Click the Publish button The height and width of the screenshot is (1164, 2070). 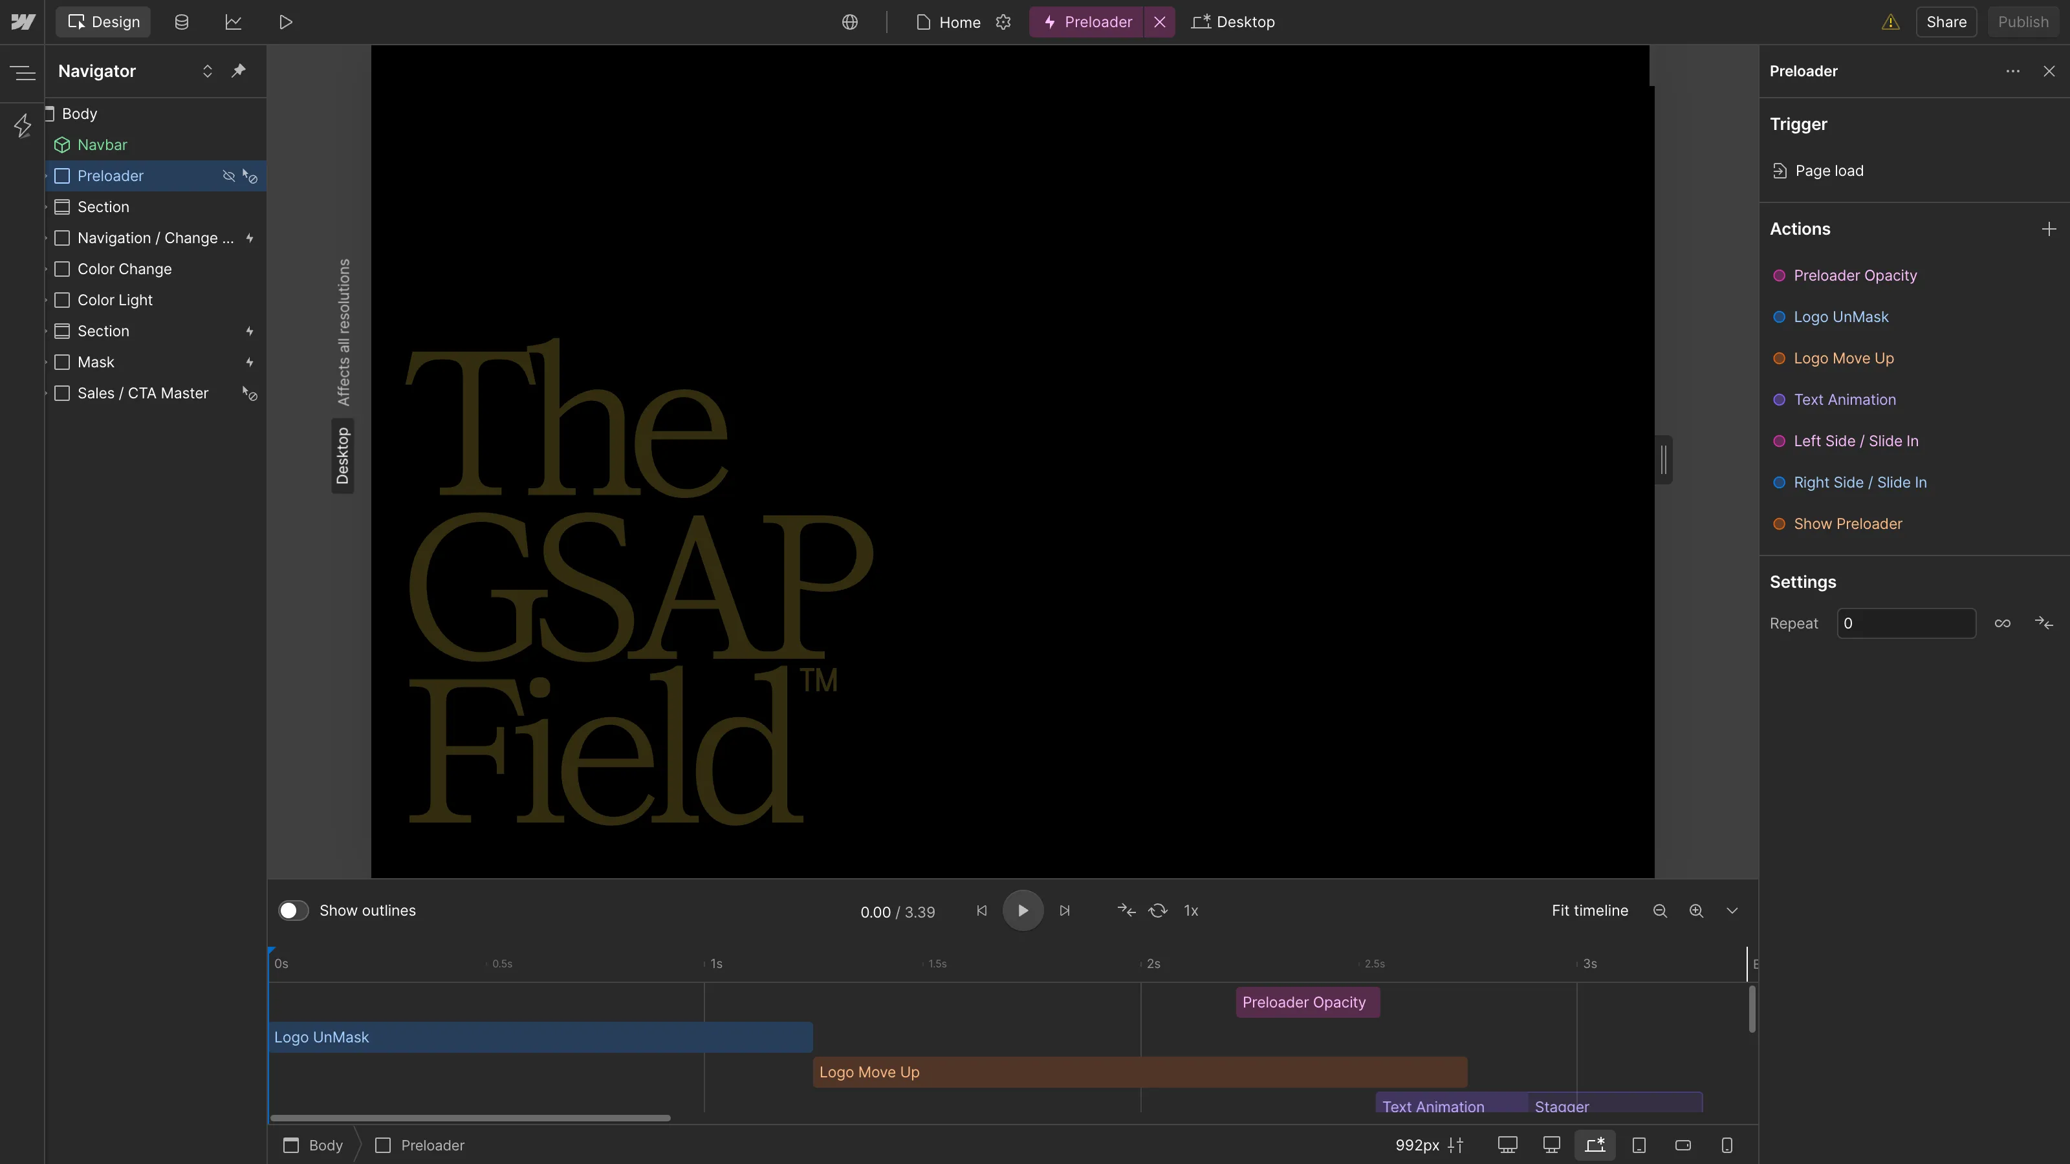pyautogui.click(x=2023, y=22)
